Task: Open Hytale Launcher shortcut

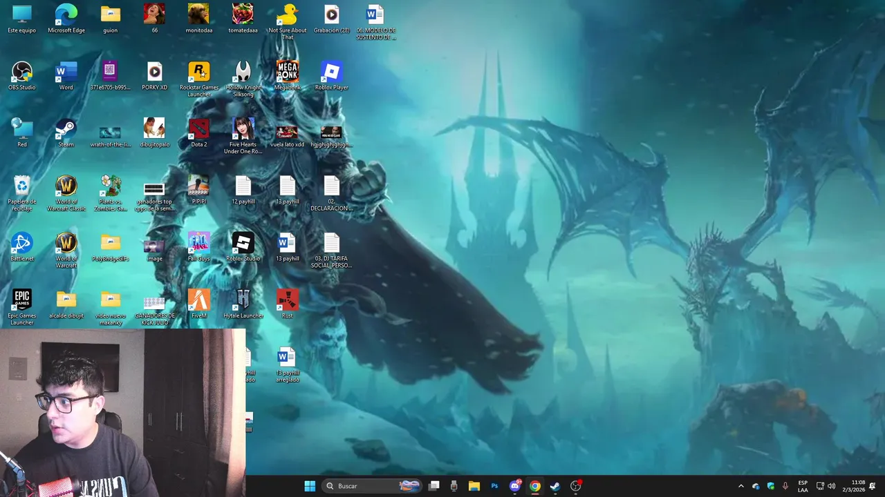Action: tap(243, 304)
